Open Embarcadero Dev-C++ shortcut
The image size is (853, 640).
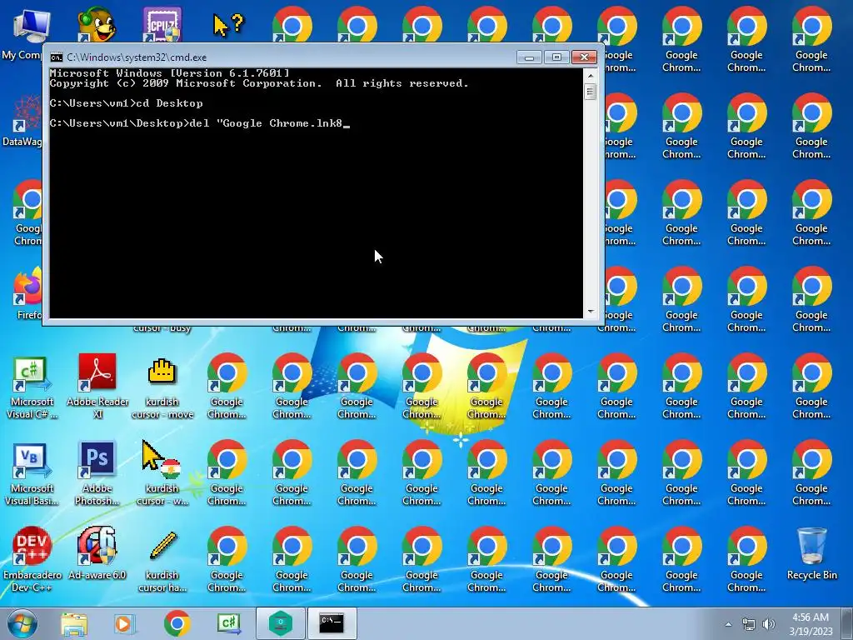32,559
